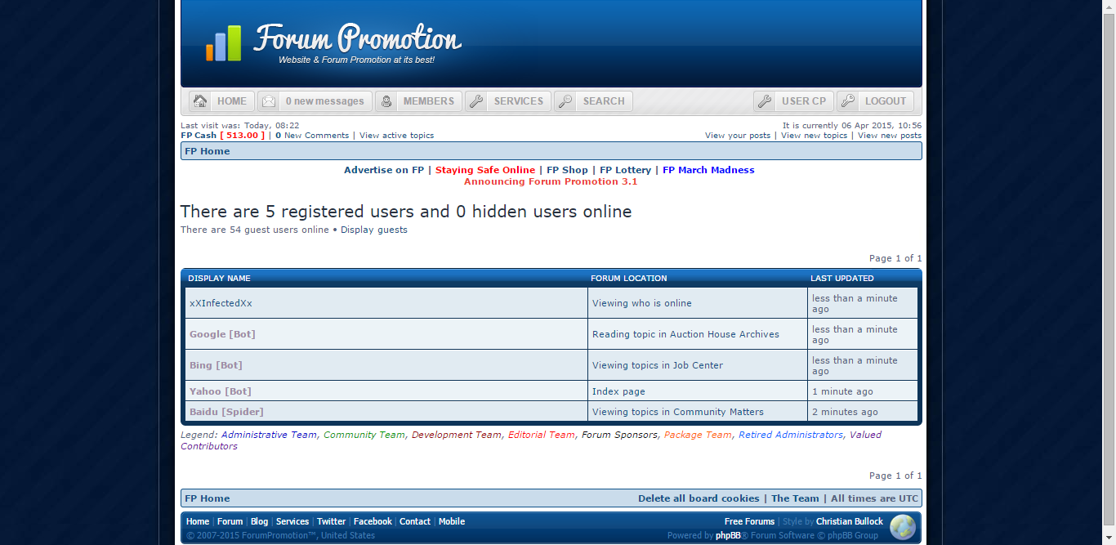Open Staying Safe Online link
1116x545 pixels.
click(485, 170)
